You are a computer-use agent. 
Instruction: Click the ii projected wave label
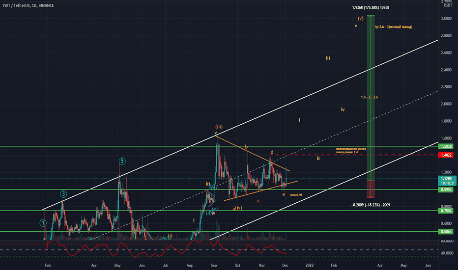pos(318,159)
